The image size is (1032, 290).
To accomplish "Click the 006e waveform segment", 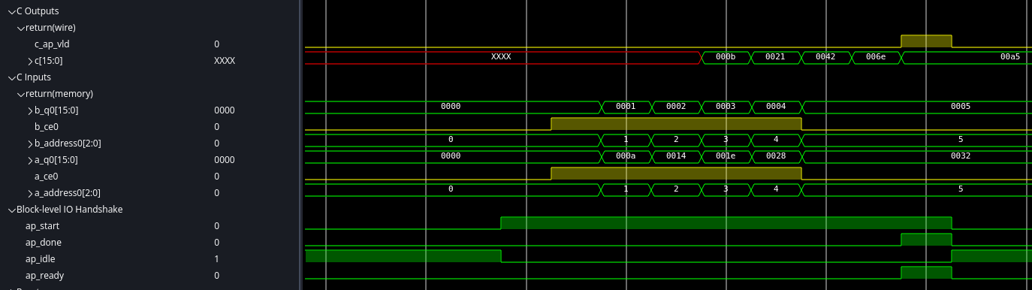I will pyautogui.click(x=876, y=57).
